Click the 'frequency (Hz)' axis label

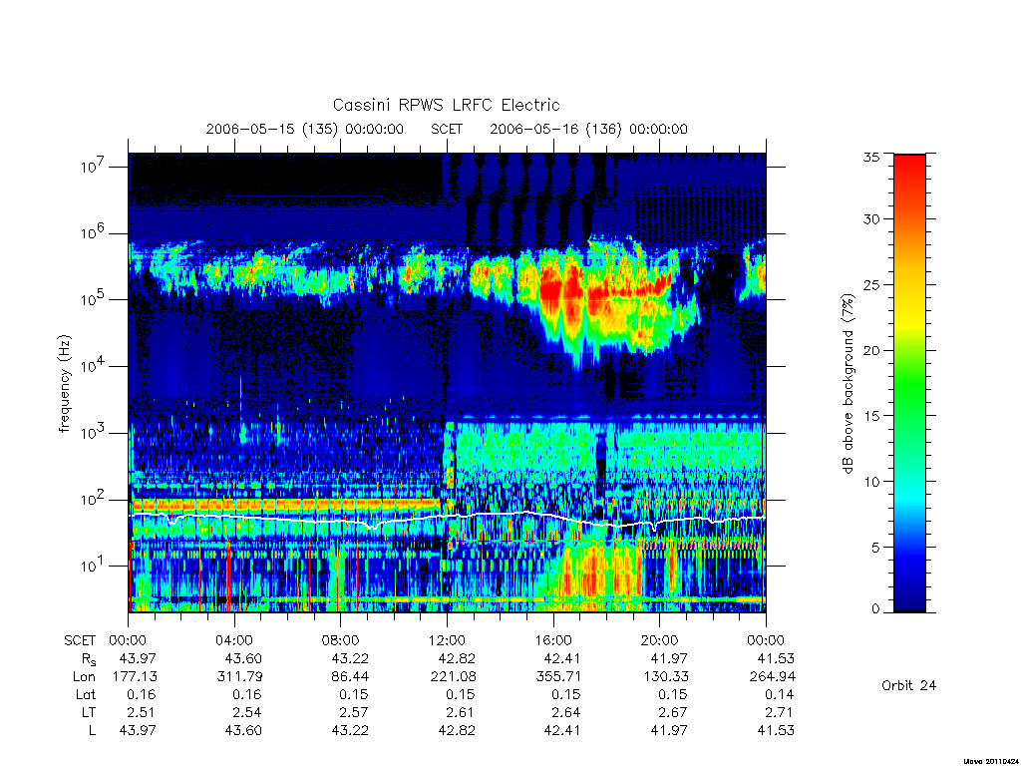click(64, 384)
